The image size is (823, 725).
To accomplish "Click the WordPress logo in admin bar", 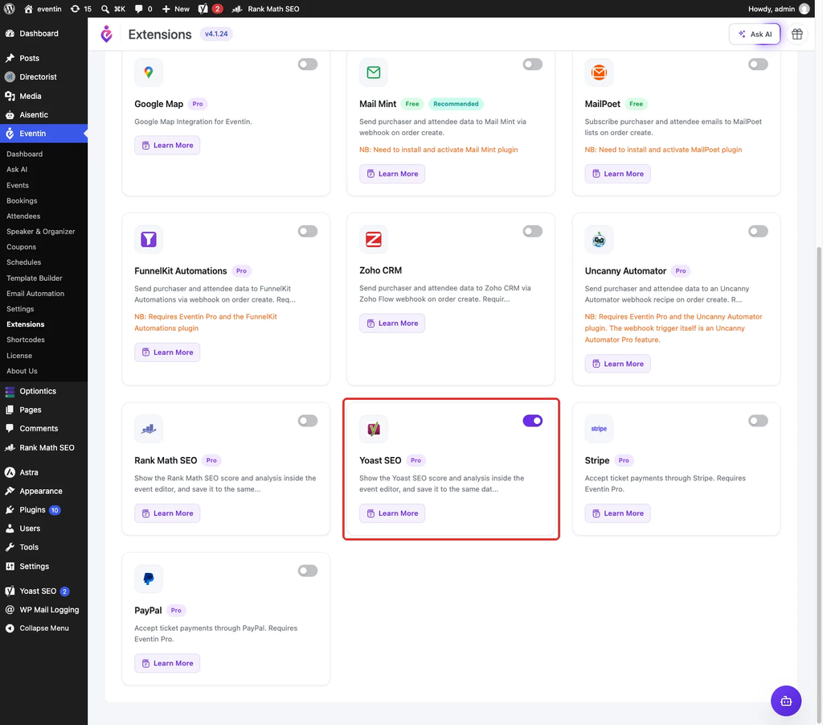I will pos(10,9).
